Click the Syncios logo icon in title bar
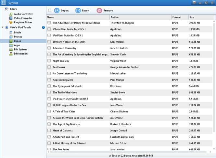This screenshot has width=216, height=158. pyautogui.click(x=4, y=3)
